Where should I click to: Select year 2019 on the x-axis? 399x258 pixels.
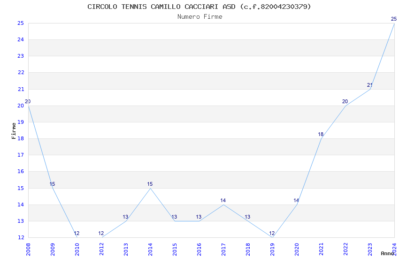click(273, 249)
